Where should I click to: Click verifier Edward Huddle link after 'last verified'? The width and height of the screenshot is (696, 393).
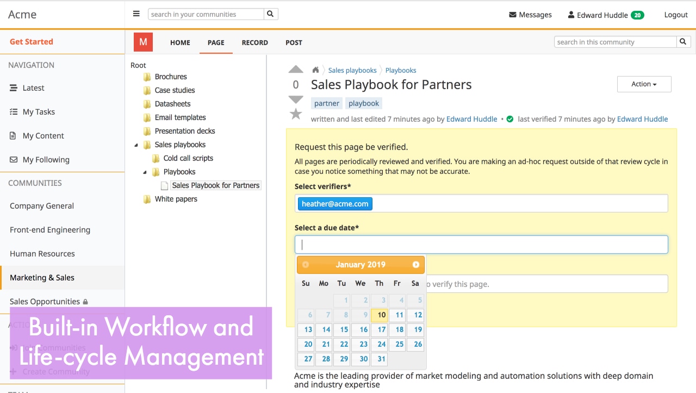tap(642, 119)
